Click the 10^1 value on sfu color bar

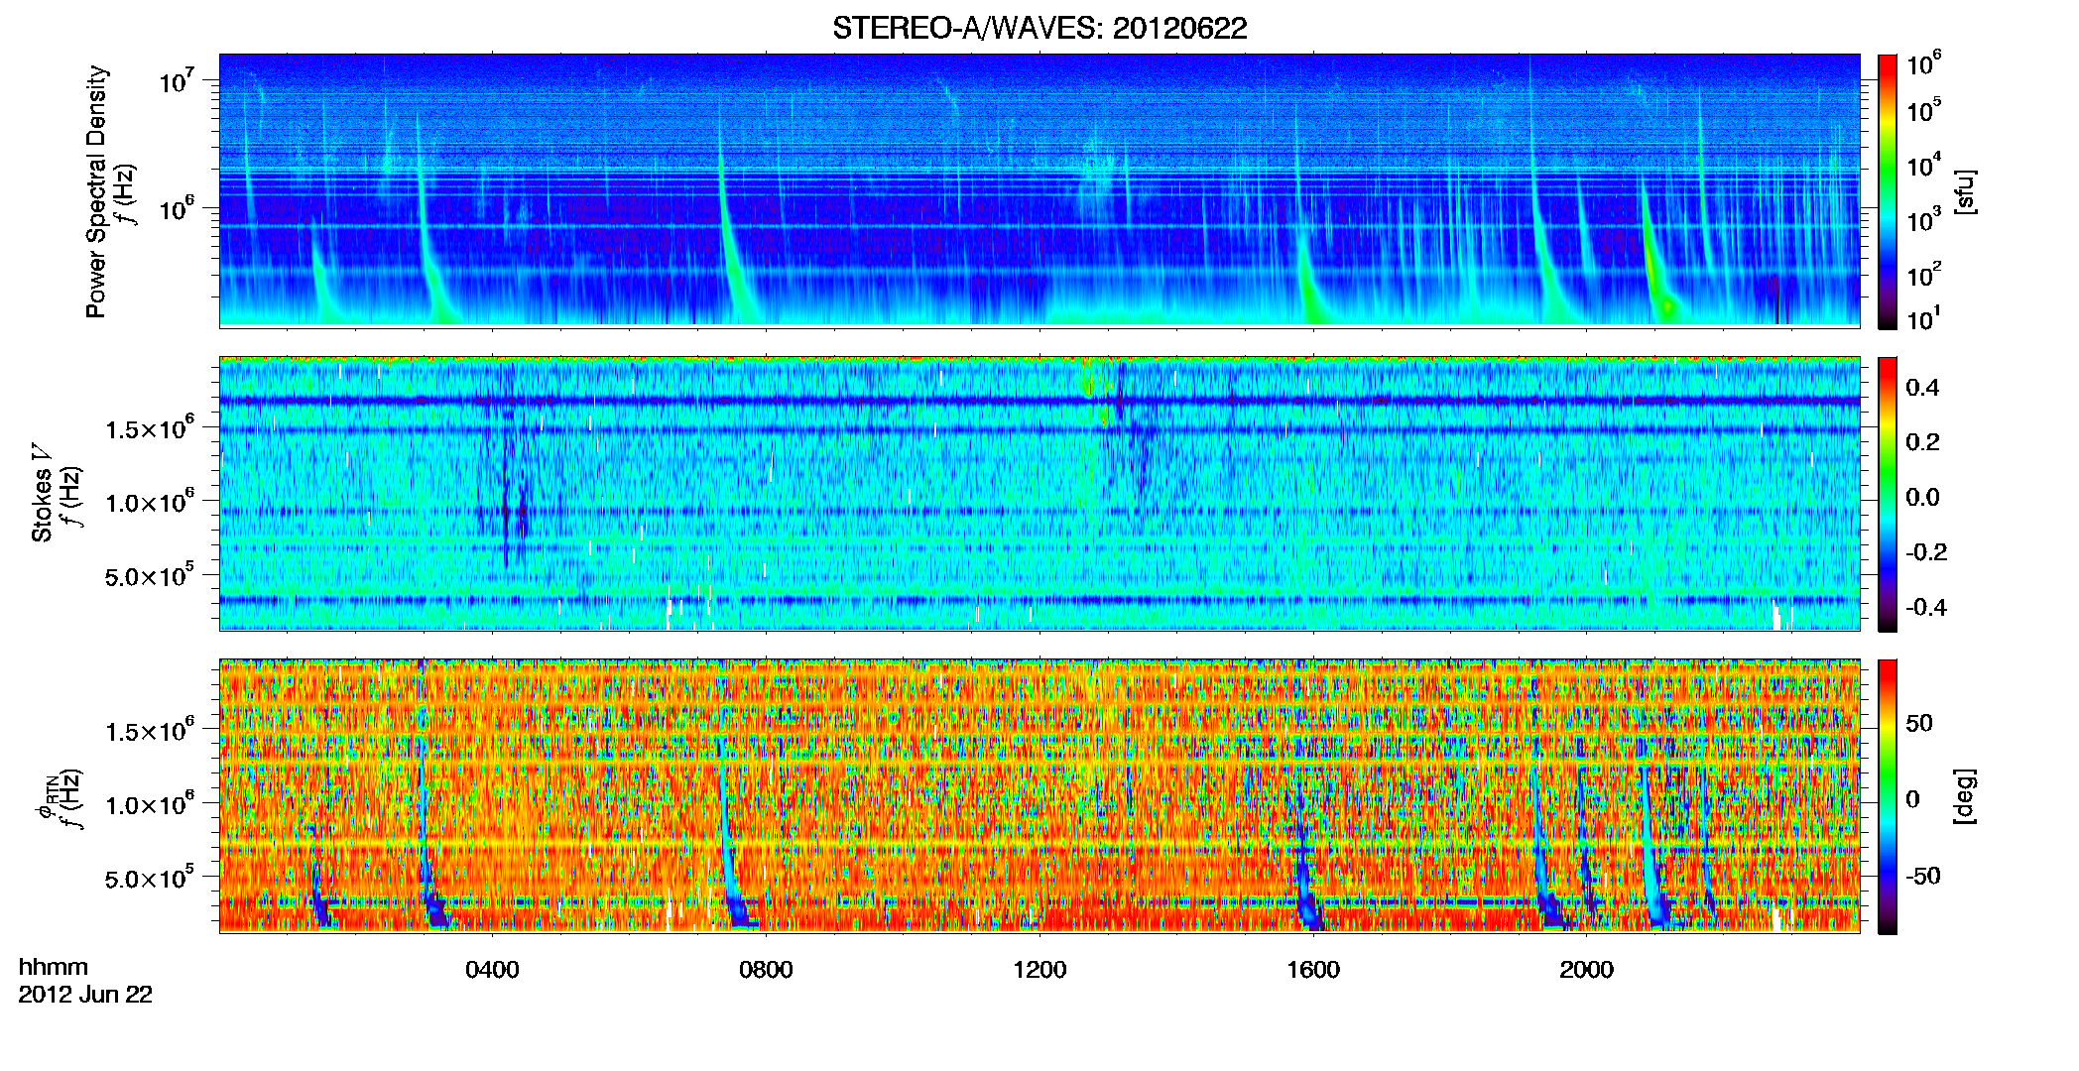1924,318
